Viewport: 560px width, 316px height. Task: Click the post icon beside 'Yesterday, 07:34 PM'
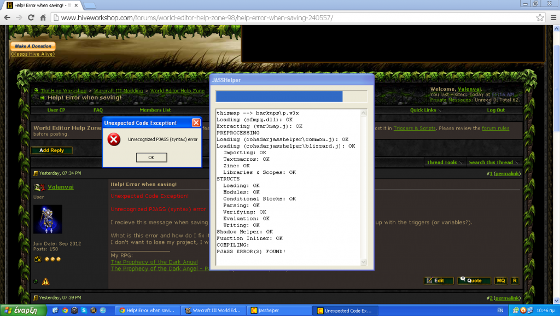coord(36,173)
